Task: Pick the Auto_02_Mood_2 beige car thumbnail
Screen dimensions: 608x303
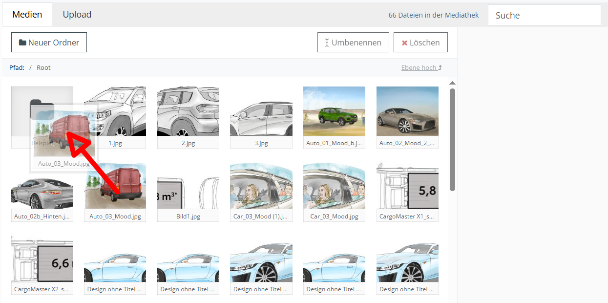Action: 407,111
